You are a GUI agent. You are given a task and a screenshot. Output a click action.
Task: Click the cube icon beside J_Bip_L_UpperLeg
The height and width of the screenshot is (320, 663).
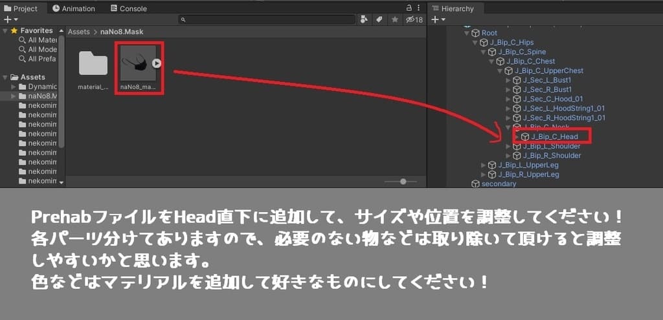coord(492,165)
